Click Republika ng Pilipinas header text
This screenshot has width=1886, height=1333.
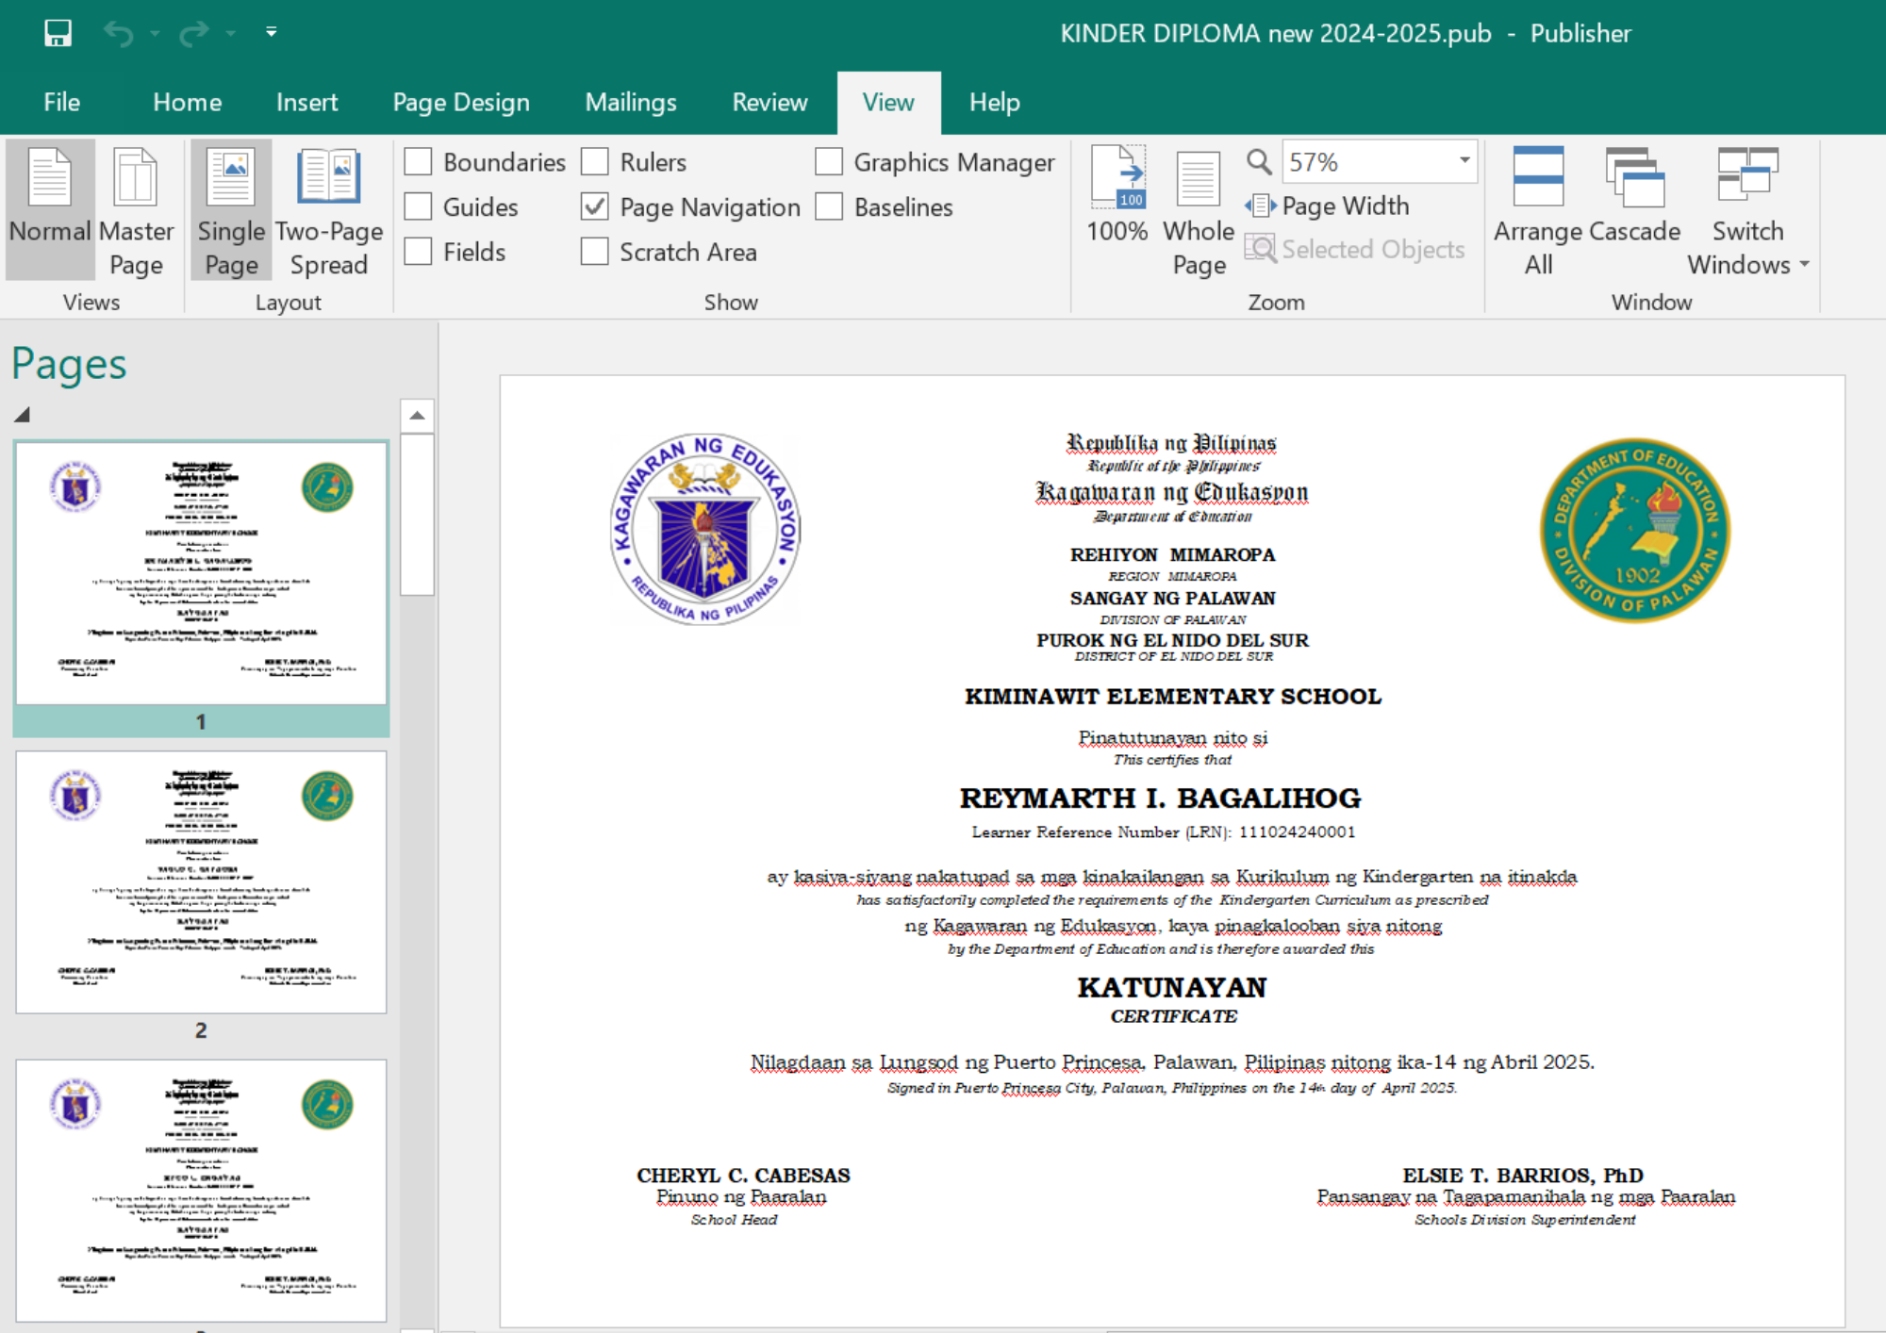[1171, 443]
